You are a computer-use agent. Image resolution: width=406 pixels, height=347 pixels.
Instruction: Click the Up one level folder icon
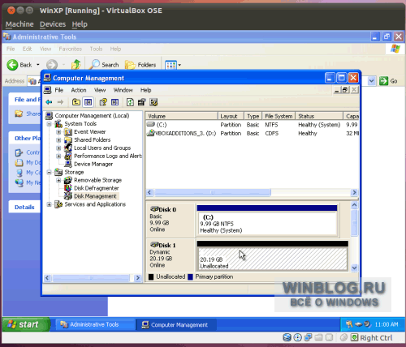click(76, 102)
